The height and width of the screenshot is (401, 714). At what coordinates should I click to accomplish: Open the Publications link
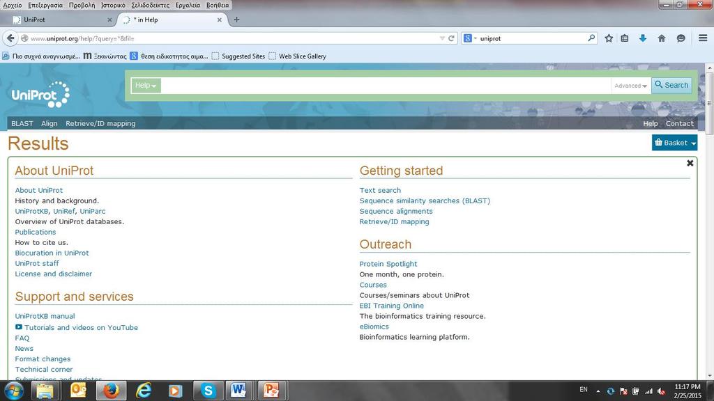pyautogui.click(x=36, y=232)
